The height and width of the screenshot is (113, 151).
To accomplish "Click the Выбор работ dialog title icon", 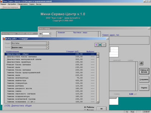I will click(x=4, y=39).
